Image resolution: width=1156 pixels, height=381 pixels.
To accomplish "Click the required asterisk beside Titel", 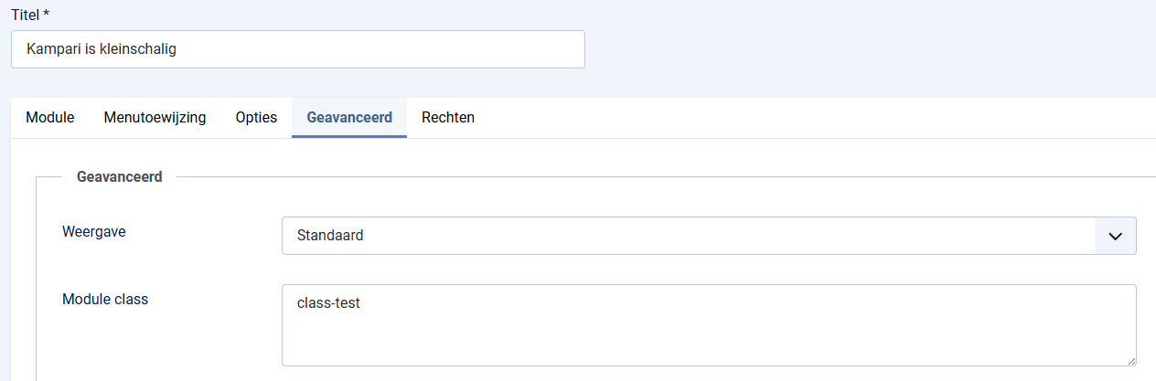I will click(x=46, y=15).
